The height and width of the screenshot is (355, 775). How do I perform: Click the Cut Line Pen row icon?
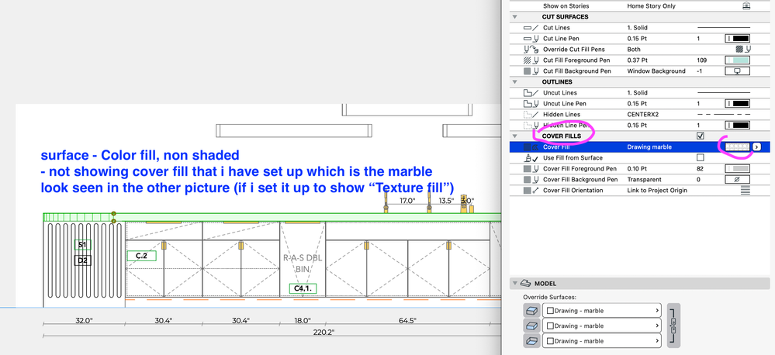(531, 39)
